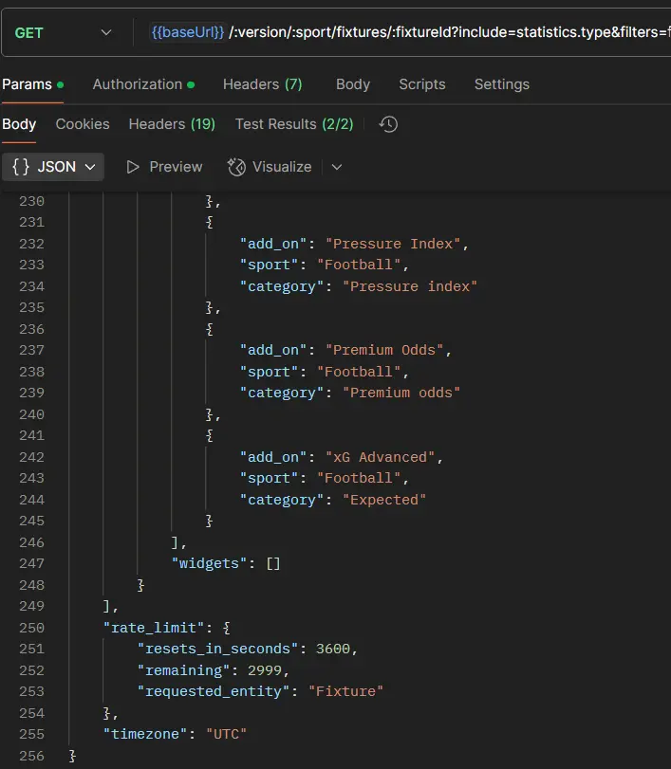The height and width of the screenshot is (769, 671).
Task: Open the GET method dropdown
Action: tap(63, 33)
